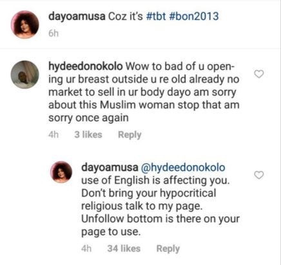
Task: View the 3 likes list
Action: click(x=88, y=134)
